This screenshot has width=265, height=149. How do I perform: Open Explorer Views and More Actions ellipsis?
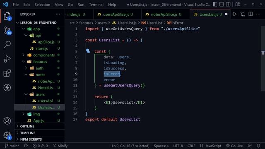tap(58, 14)
